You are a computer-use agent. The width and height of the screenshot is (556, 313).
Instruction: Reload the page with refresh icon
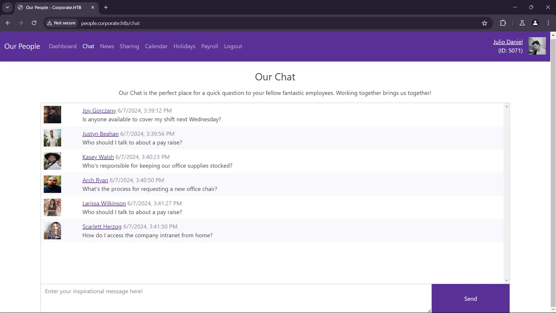pyautogui.click(x=34, y=23)
